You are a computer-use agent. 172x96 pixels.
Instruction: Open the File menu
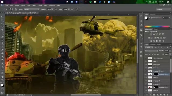click(7, 5)
